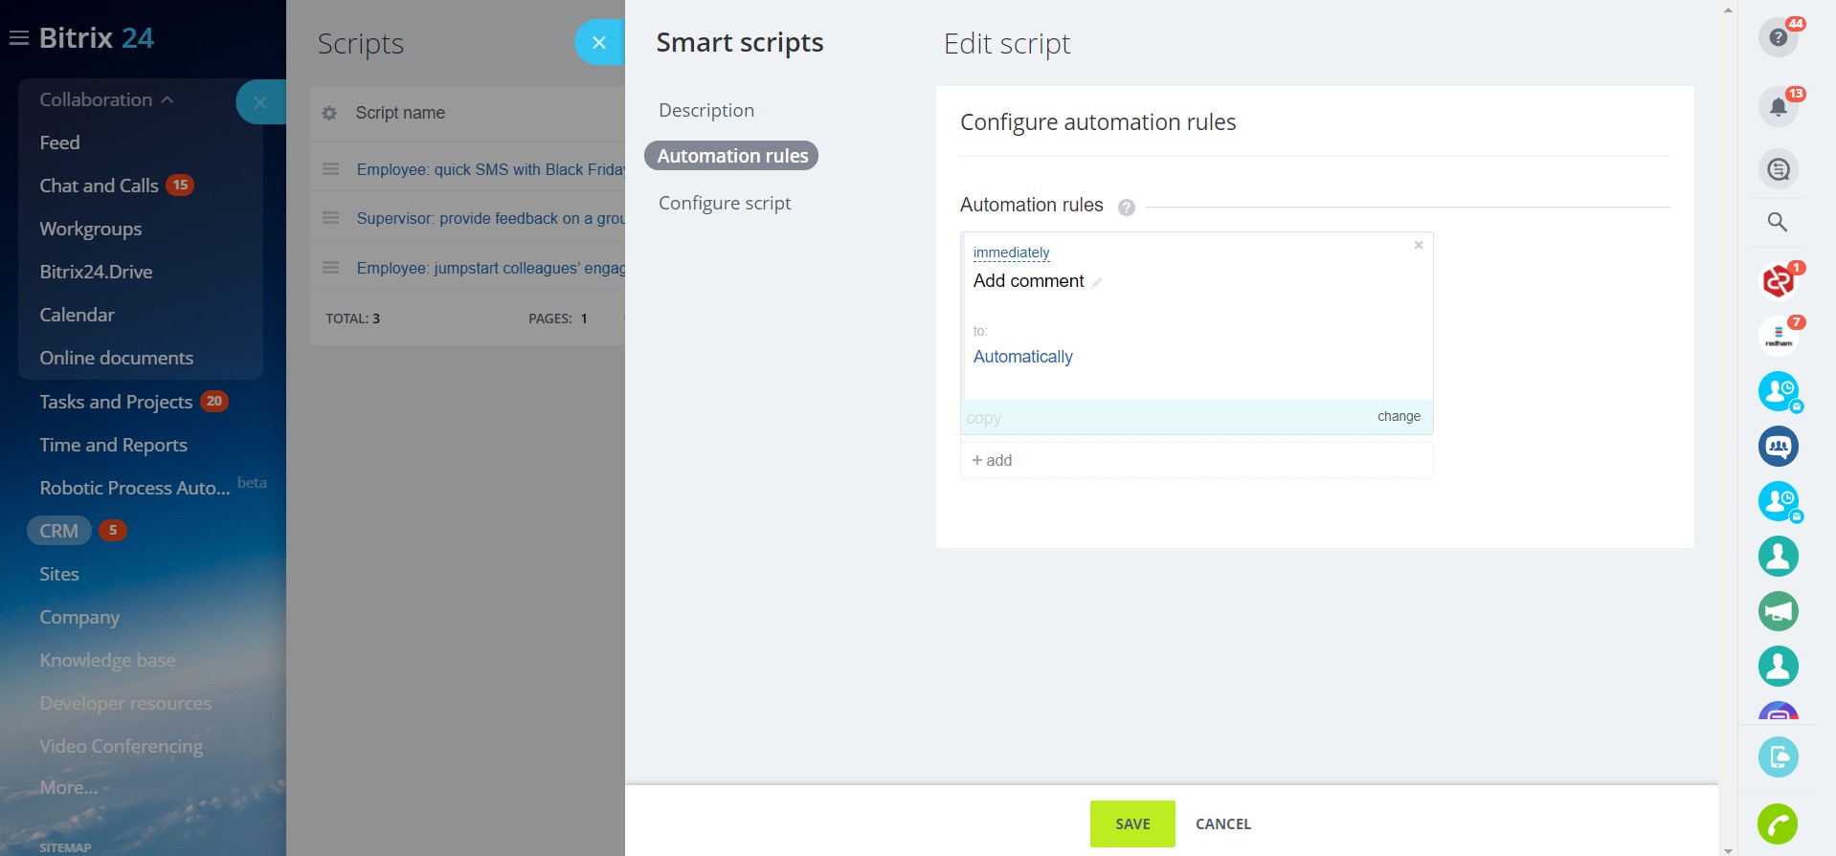Toggle the hamburger main menu
The height and width of the screenshot is (856, 1836).
click(x=18, y=38)
